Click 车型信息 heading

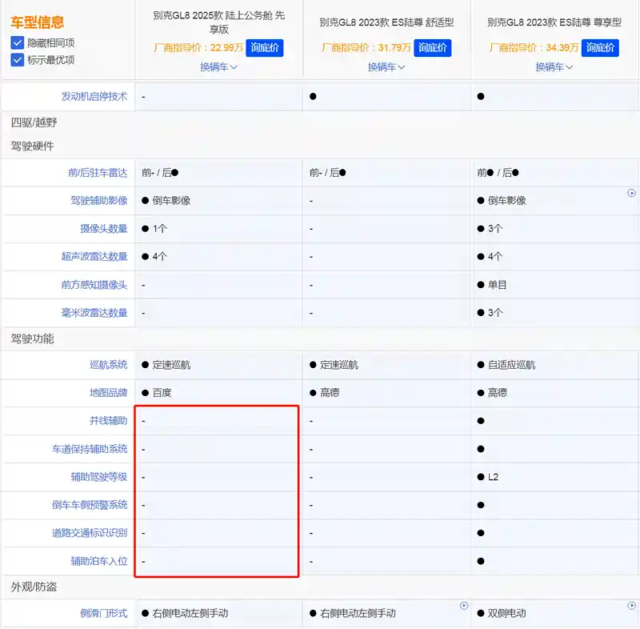click(37, 22)
